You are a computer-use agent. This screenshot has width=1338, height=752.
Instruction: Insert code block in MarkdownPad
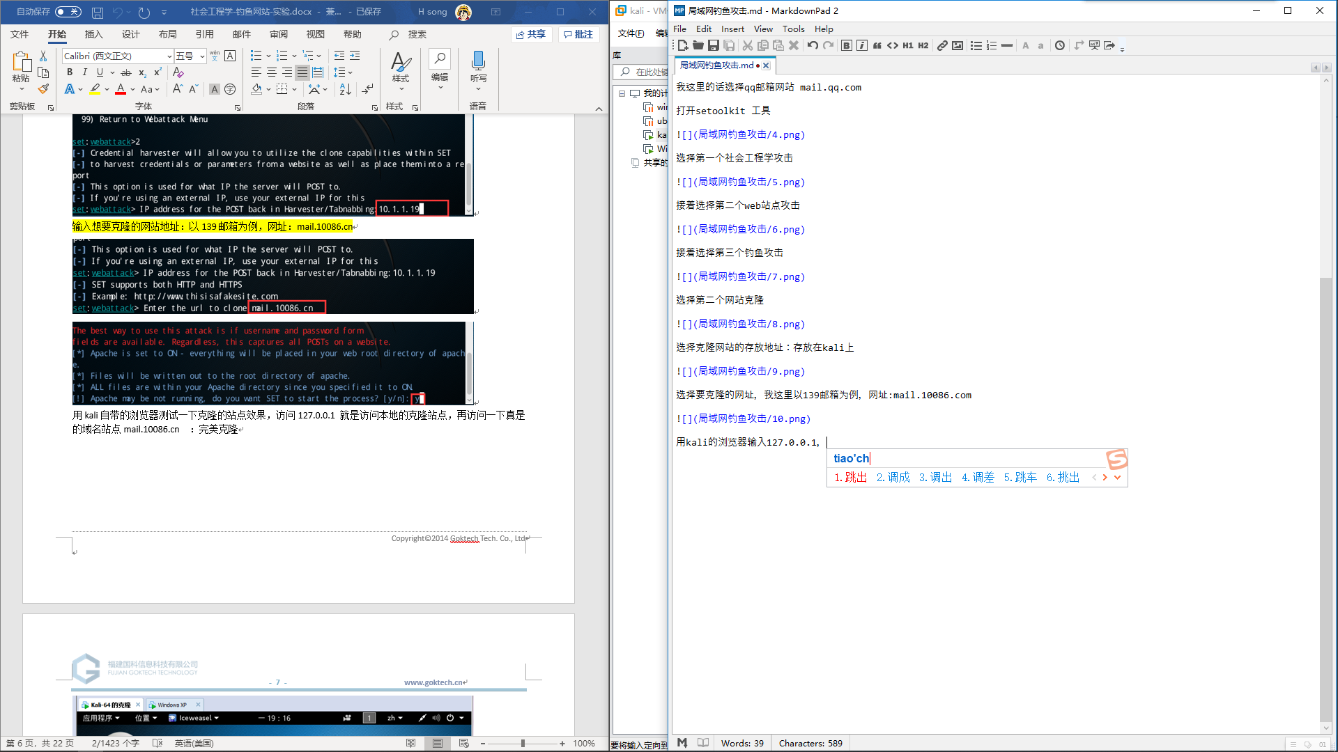(892, 45)
